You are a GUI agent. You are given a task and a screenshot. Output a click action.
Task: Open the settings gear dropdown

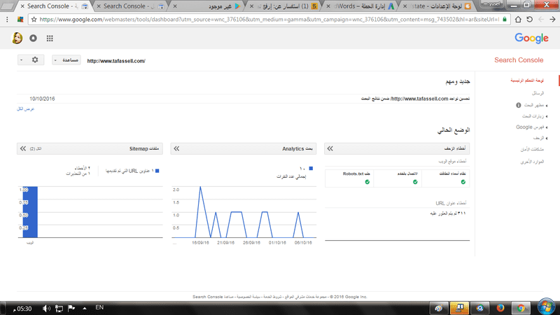coord(31,60)
